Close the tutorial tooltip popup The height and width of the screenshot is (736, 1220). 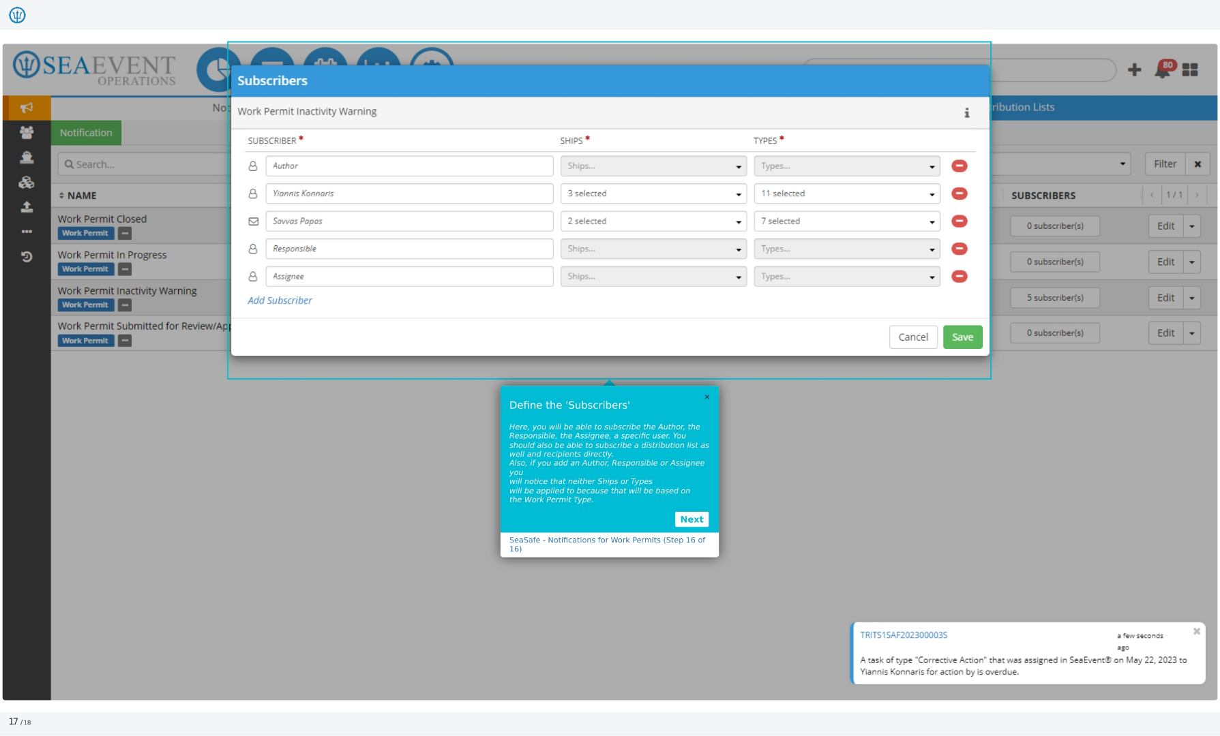pos(707,397)
